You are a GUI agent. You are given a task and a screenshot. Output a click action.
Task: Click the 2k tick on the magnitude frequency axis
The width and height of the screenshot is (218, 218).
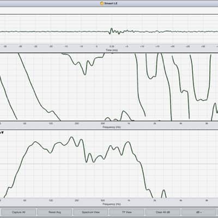click(155, 201)
